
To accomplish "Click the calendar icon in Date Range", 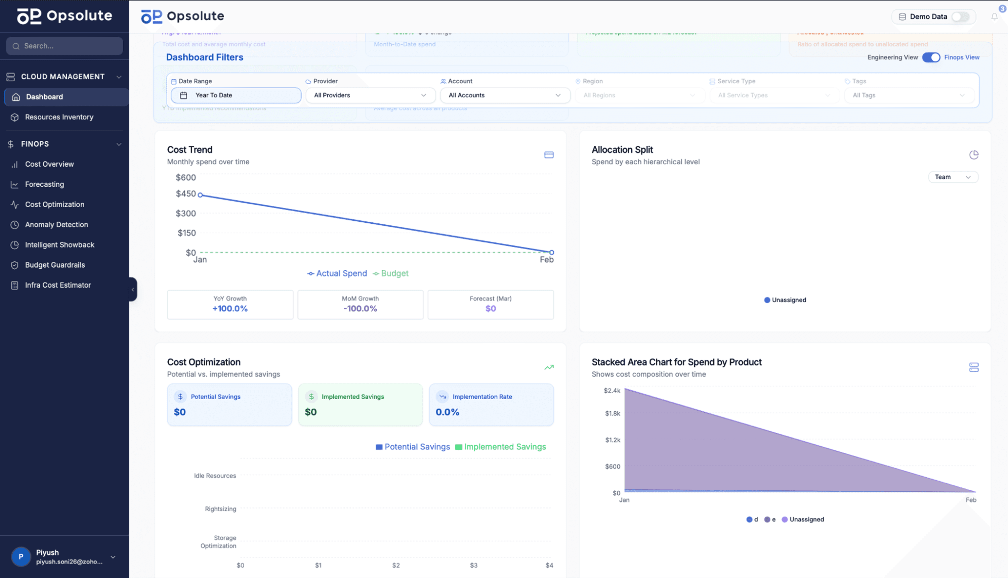I will 183,95.
